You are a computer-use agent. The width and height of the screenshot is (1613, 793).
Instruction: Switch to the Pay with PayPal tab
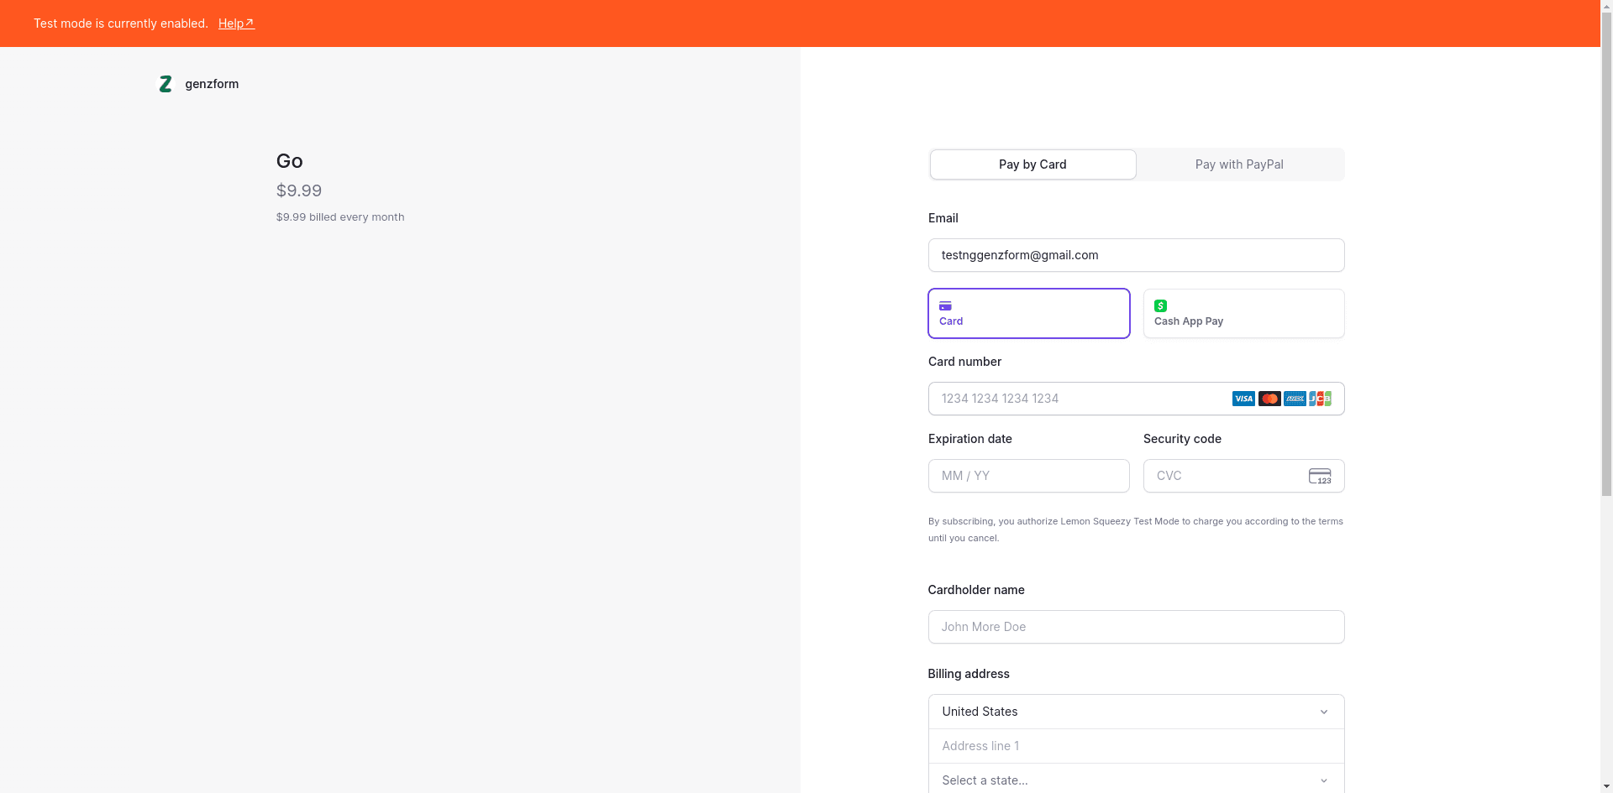click(1239, 164)
